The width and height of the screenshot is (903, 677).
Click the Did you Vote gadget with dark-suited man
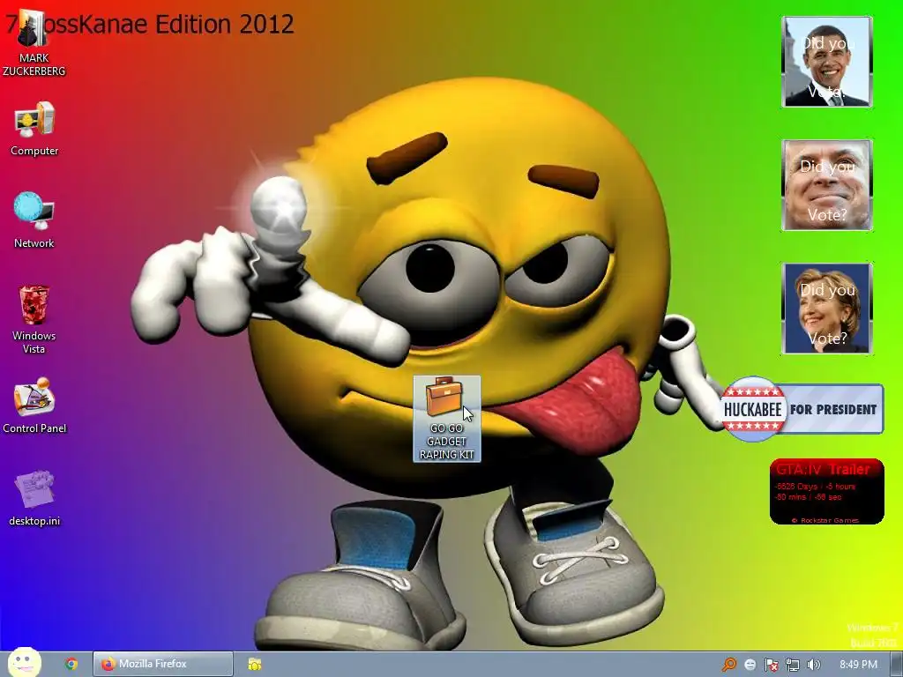coord(827,62)
